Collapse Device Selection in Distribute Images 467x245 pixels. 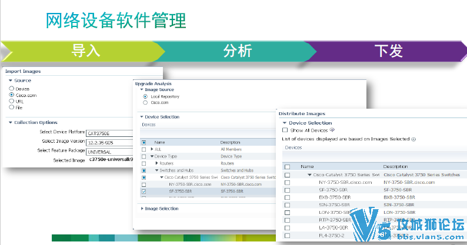[x=285, y=123]
